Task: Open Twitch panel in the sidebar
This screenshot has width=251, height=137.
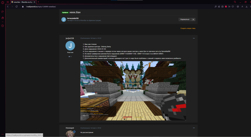Action: (x=3, y=18)
